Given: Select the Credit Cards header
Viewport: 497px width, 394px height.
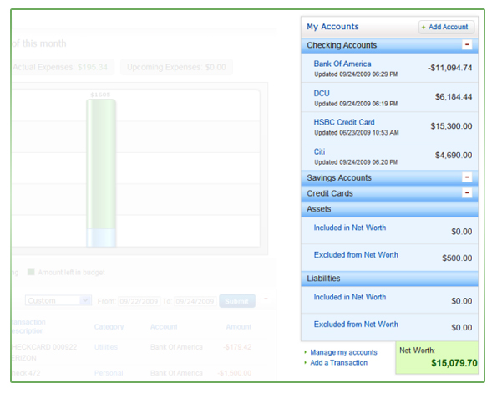Looking at the screenshot, I should click(389, 193).
